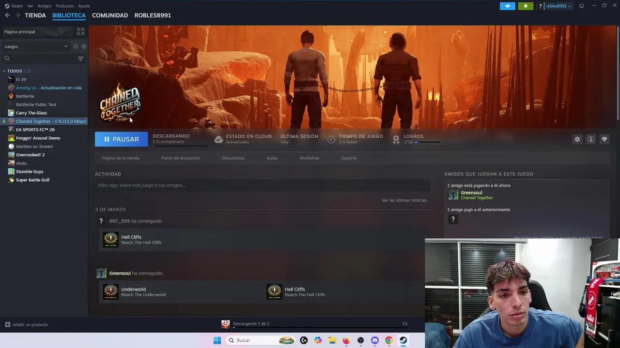Open the Ver menu

(31, 6)
